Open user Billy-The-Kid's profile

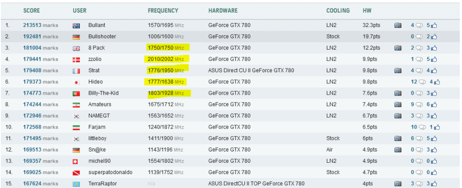[x=103, y=93]
